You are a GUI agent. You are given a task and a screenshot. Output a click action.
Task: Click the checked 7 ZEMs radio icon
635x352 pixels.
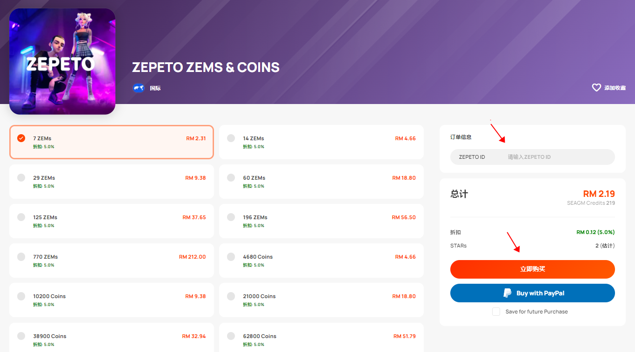click(21, 138)
